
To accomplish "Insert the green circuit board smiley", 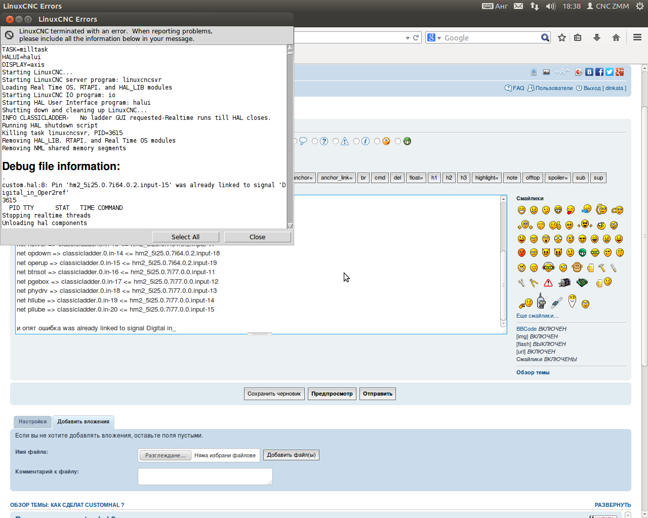I will pyautogui.click(x=582, y=282).
